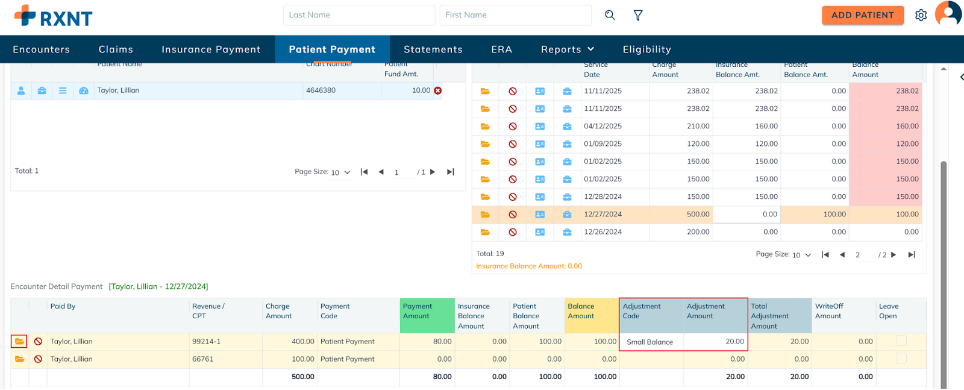Go to the first encounters page
The image size is (964, 390).
pos(825,255)
